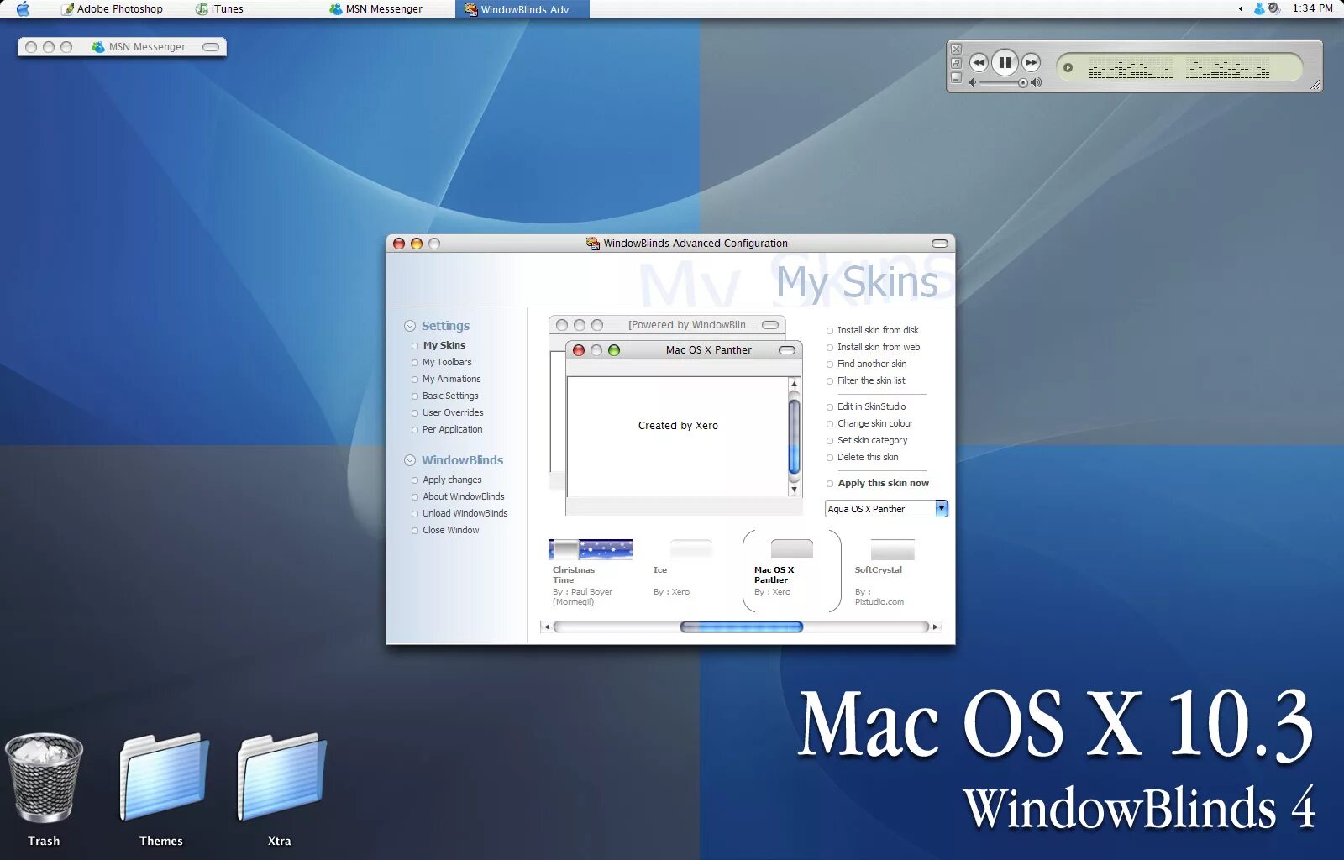This screenshot has height=860, width=1344.
Task: Click the skin preview's scroll-up arrow
Action: (x=794, y=384)
